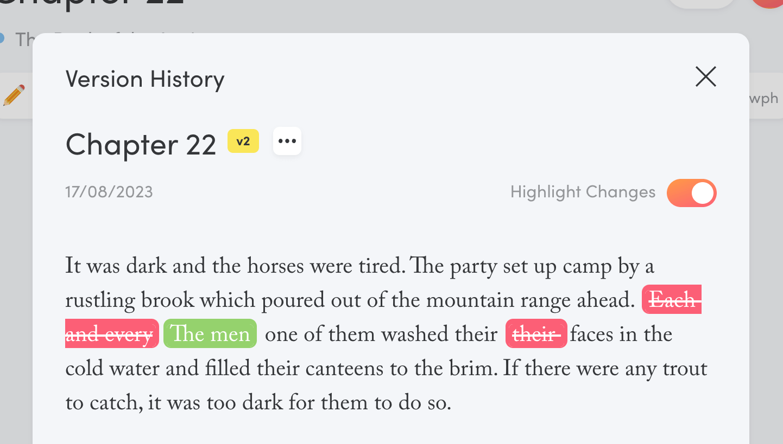
Task: Click the Chapter 22 version title
Action: (141, 144)
